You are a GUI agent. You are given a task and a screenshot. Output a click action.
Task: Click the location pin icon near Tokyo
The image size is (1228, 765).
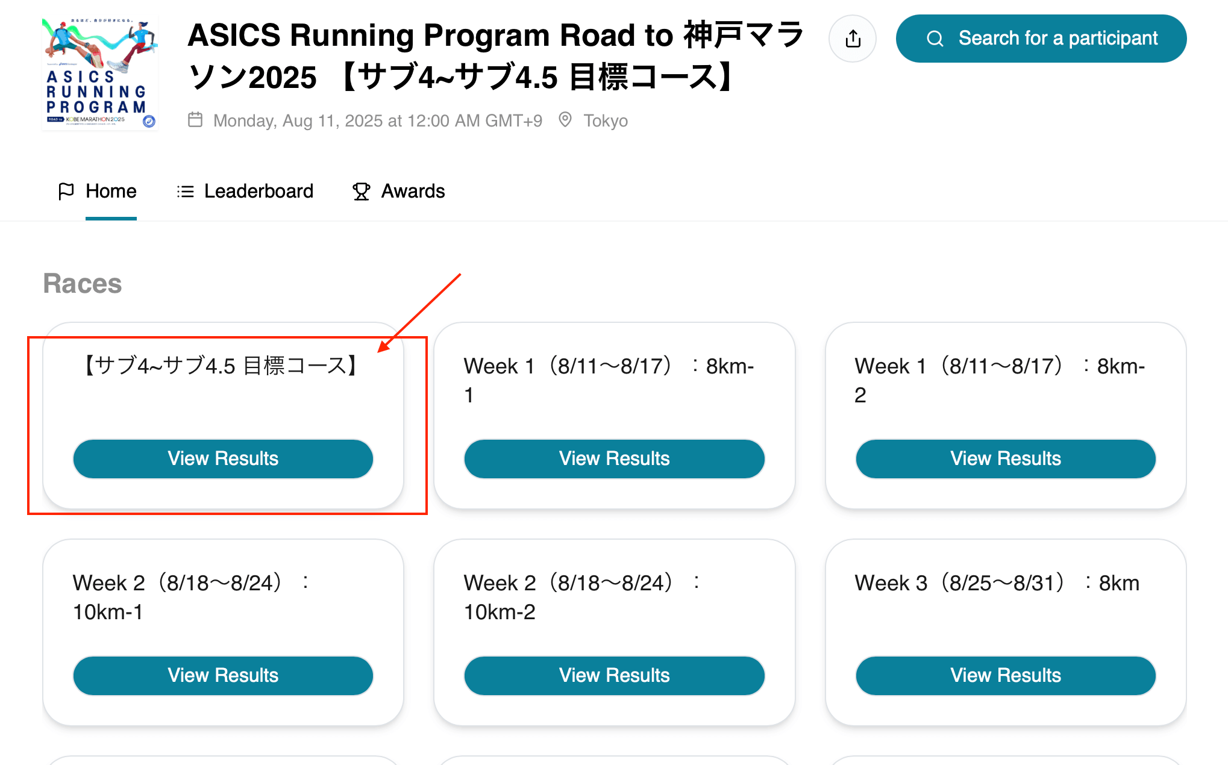(x=565, y=119)
